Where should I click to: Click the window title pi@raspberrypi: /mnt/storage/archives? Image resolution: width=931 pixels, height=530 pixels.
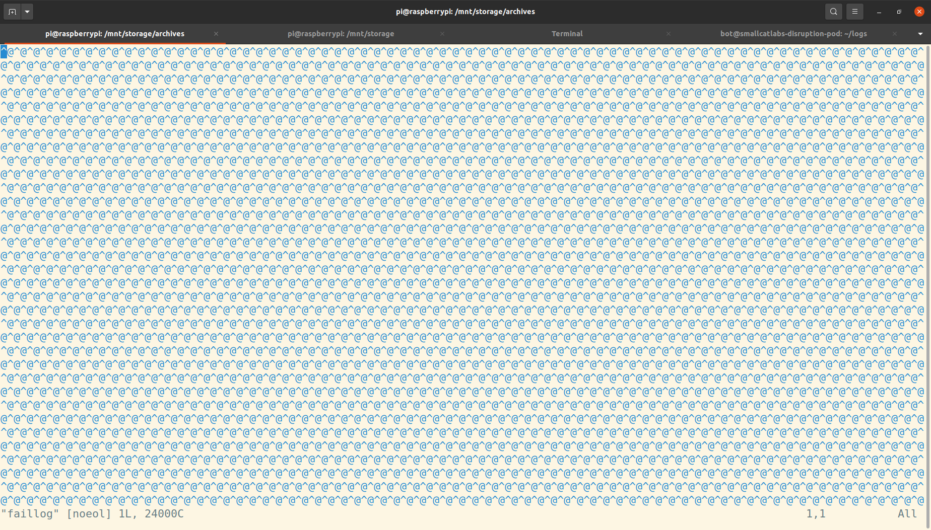pyautogui.click(x=465, y=12)
